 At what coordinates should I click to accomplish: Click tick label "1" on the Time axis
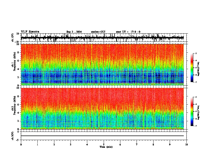[37, 145]
